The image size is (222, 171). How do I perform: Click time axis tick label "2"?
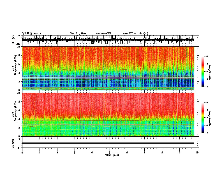point(57,153)
